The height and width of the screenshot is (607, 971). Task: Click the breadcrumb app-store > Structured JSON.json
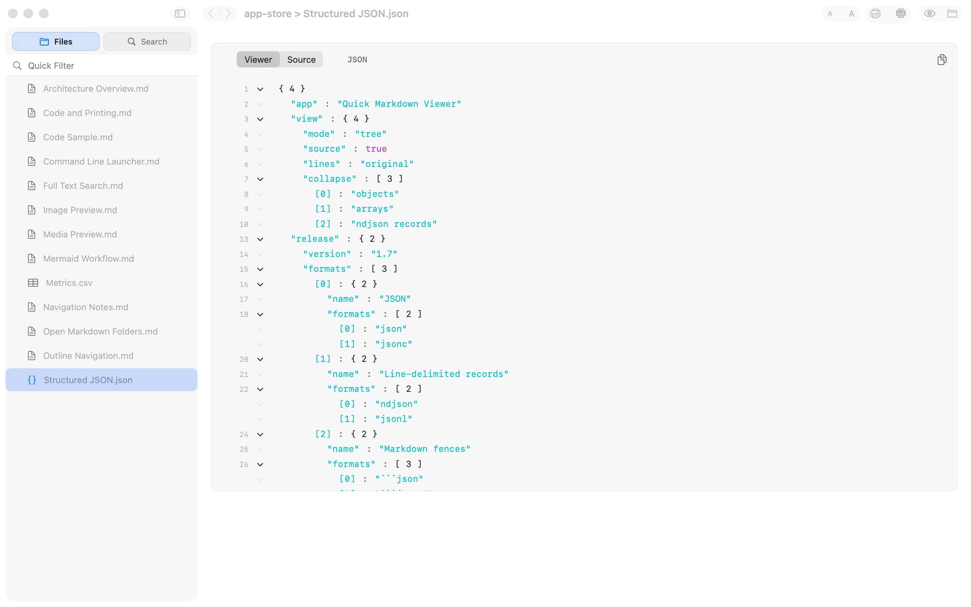click(x=326, y=13)
